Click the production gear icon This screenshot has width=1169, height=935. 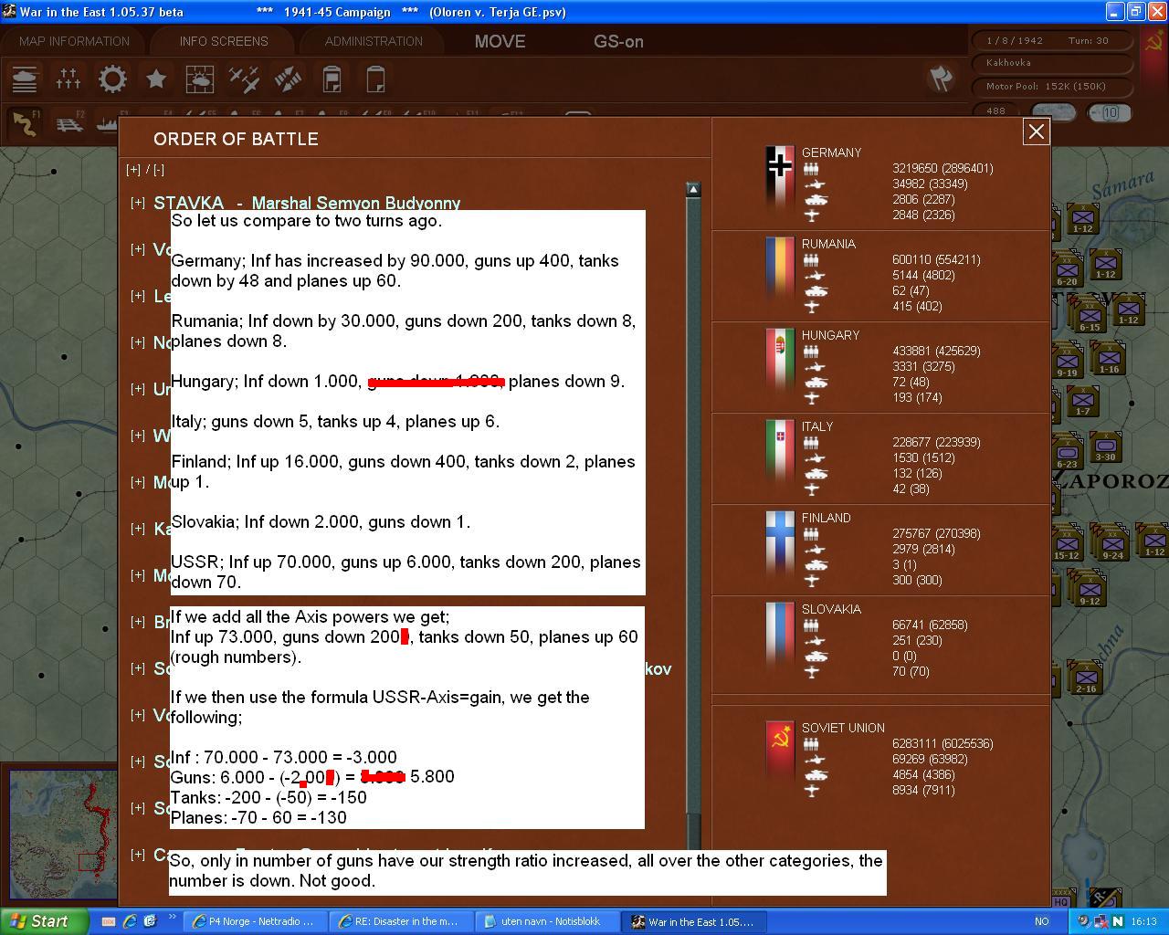(112, 79)
